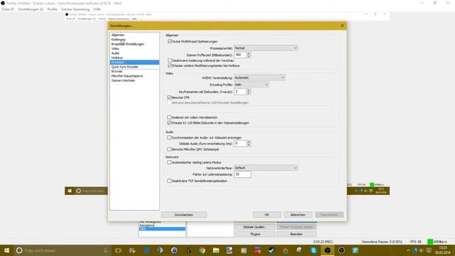Increase Szenen Pufferzeit with up arrow
Viewport: 455px width, 256px height.
tap(248, 53)
